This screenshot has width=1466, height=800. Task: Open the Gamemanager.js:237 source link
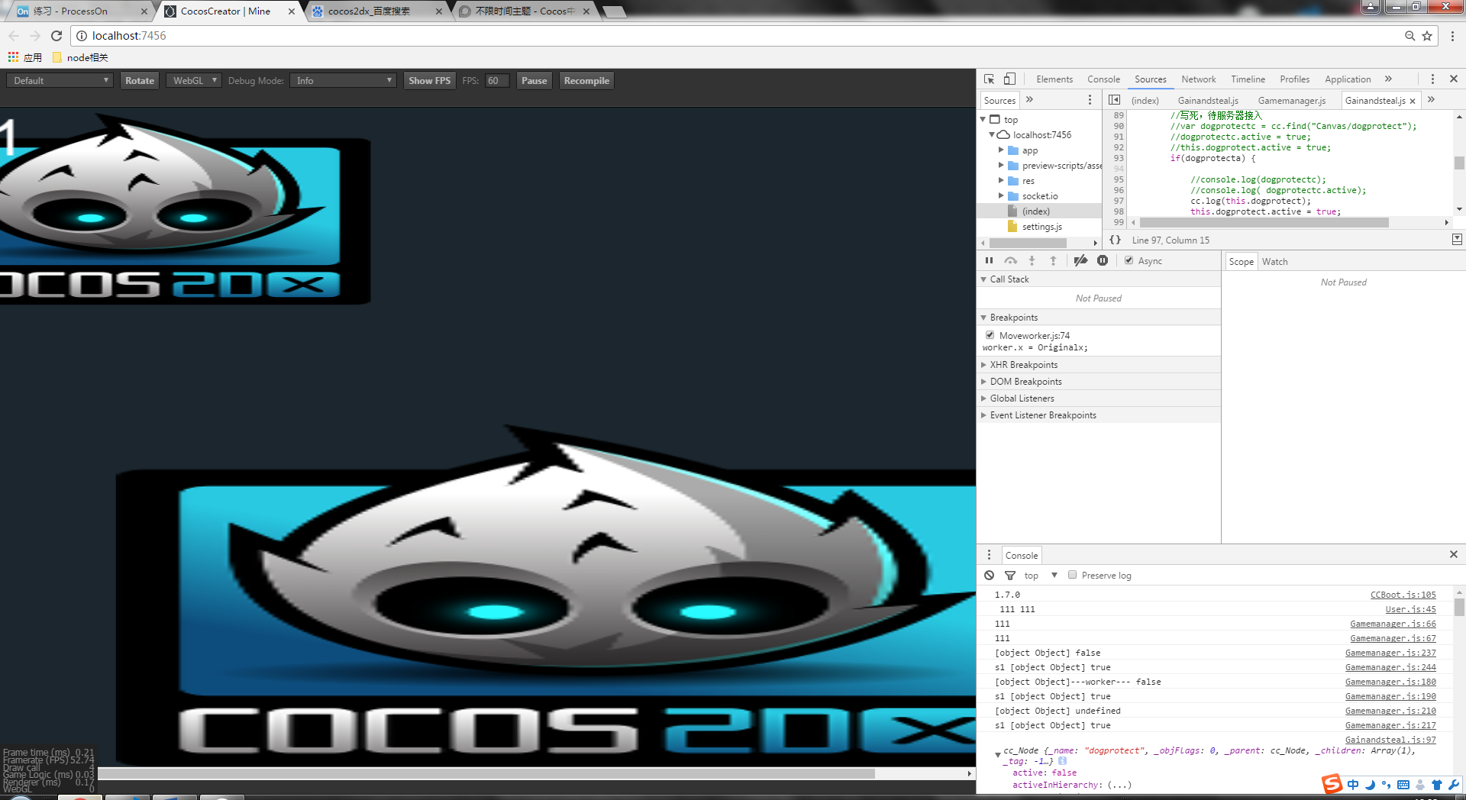tap(1390, 653)
